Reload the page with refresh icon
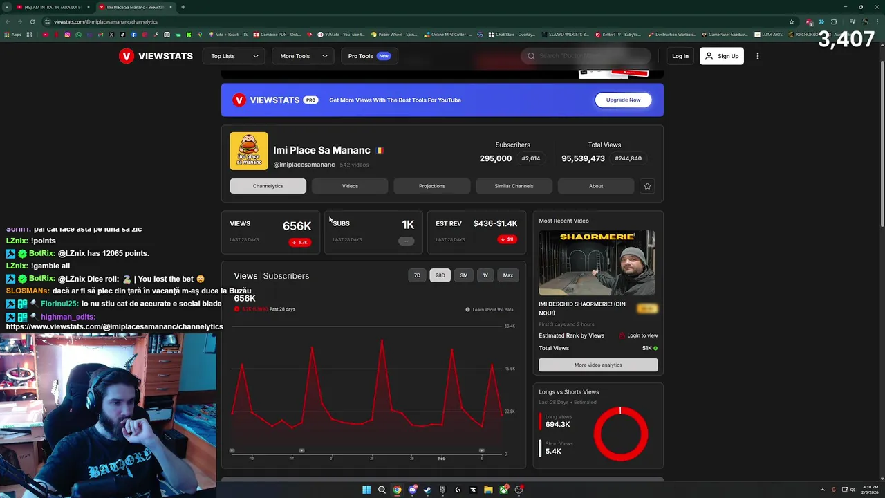The width and height of the screenshot is (885, 498). (x=32, y=21)
